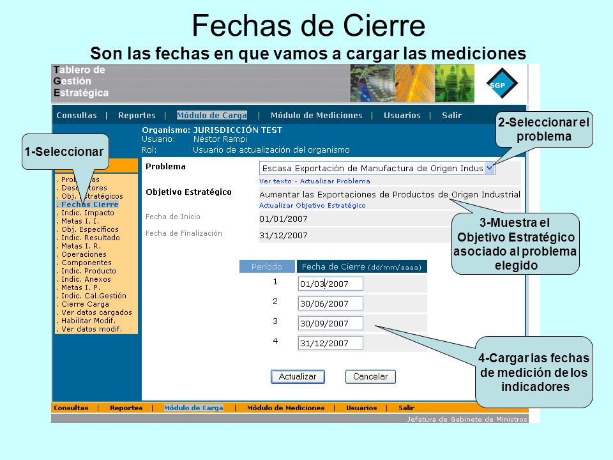The height and width of the screenshot is (460, 613).
Task: Click Consultas in the bottom footer menu
Action: [x=71, y=408]
